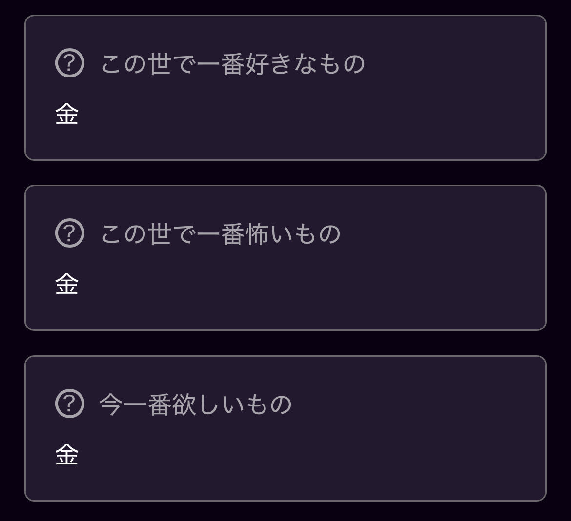Click the 金 answer under この世で一番怖いもの
The image size is (571, 521).
tap(67, 285)
